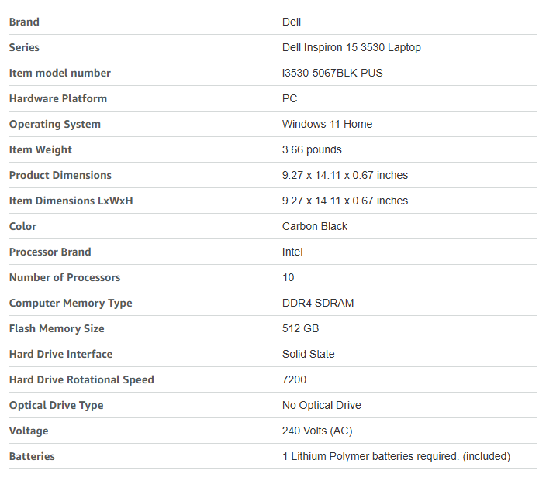This screenshot has width=546, height=477.
Task: Click the DDR4 SDRAM memory type value
Action: pos(318,303)
